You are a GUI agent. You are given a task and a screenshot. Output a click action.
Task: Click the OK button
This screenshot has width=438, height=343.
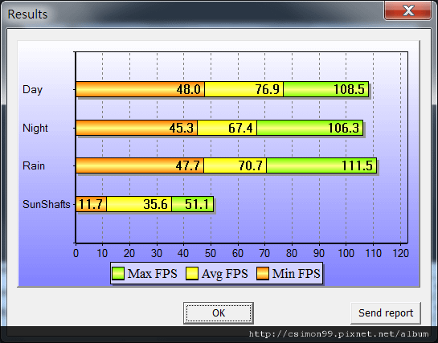click(219, 312)
